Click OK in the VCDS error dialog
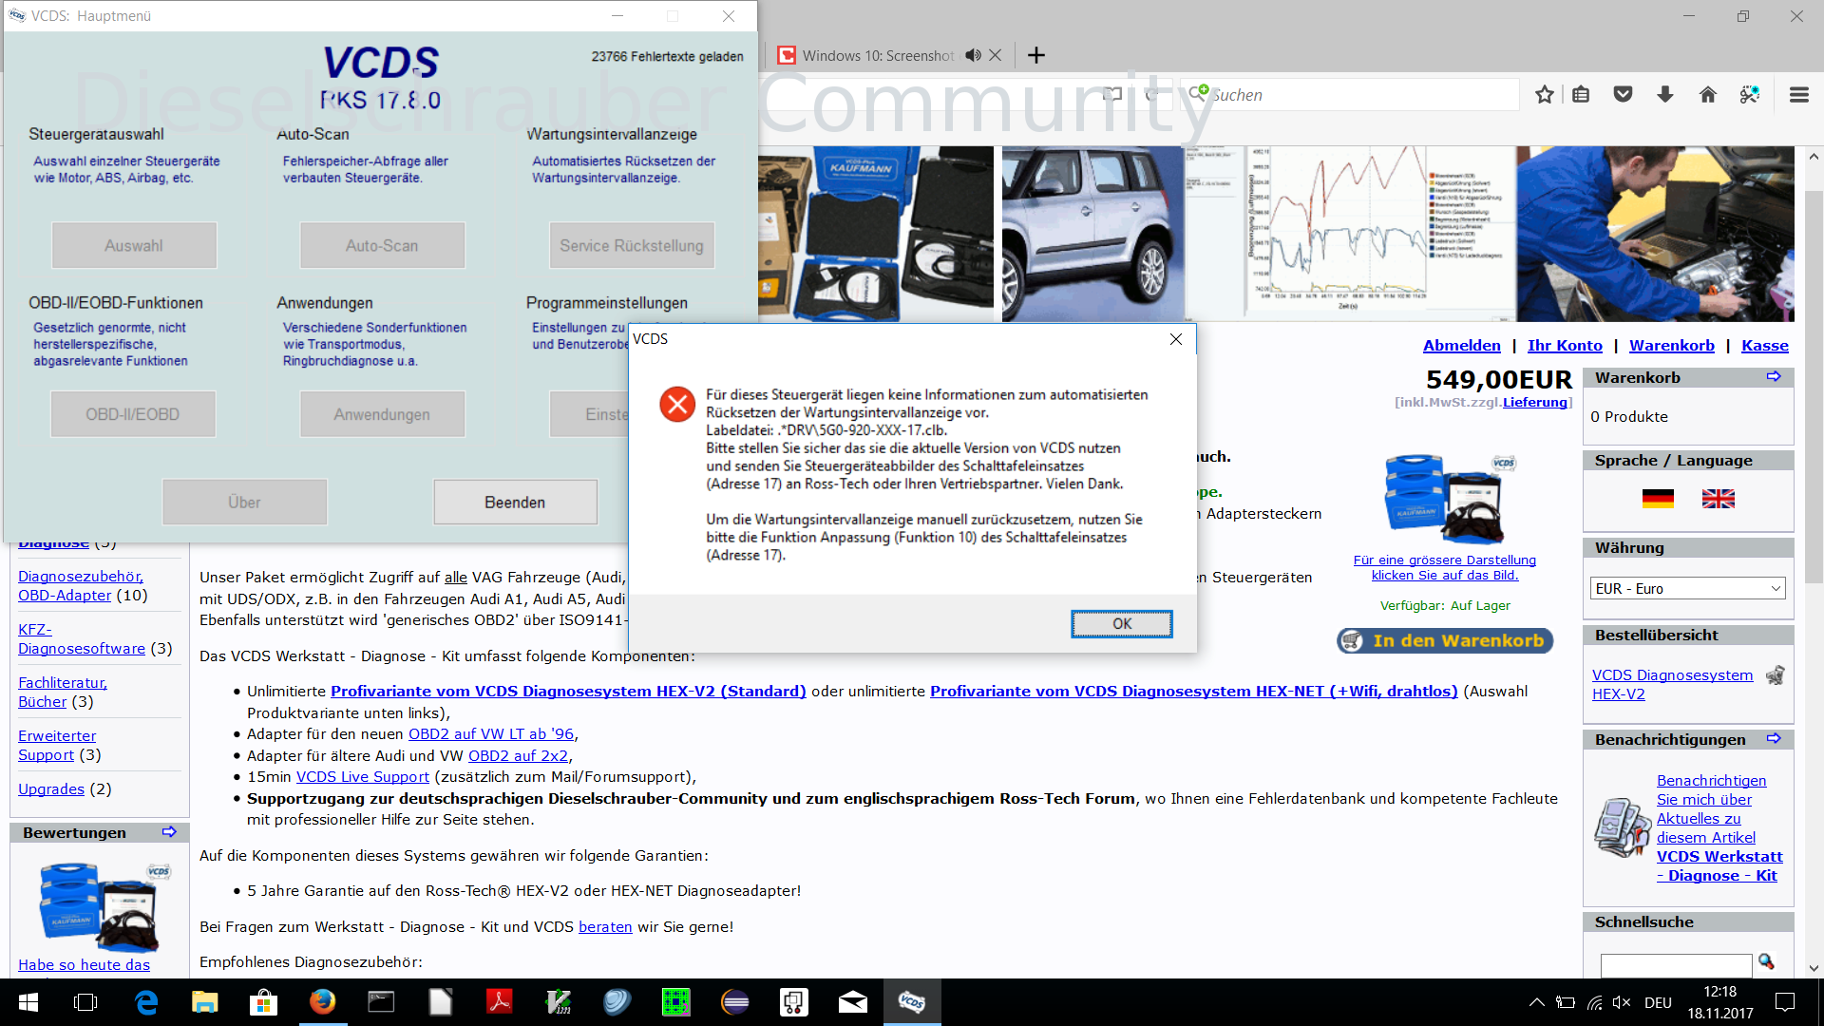This screenshot has width=1824, height=1026. 1121,624
